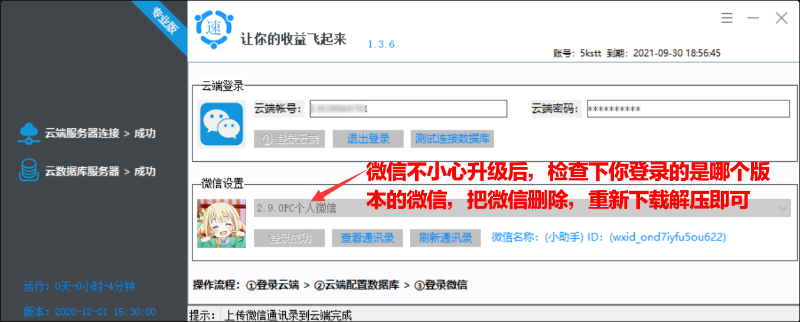Viewport: 800px width, 322px height.
Task: Close the application window
Action: pyautogui.click(x=781, y=18)
